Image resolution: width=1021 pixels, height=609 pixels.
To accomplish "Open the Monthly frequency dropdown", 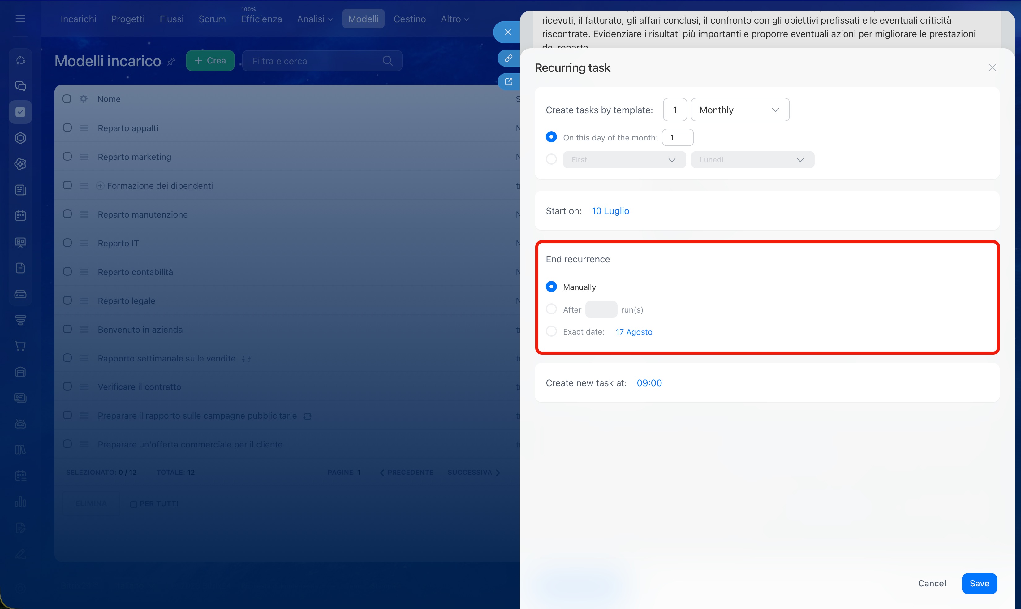I will click(740, 110).
